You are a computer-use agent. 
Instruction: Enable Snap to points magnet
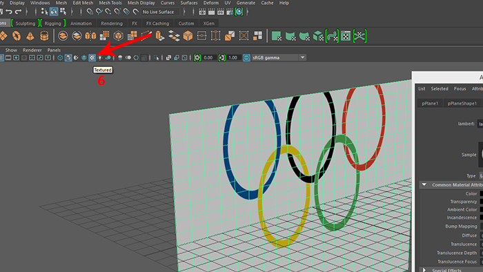[x=108, y=12]
